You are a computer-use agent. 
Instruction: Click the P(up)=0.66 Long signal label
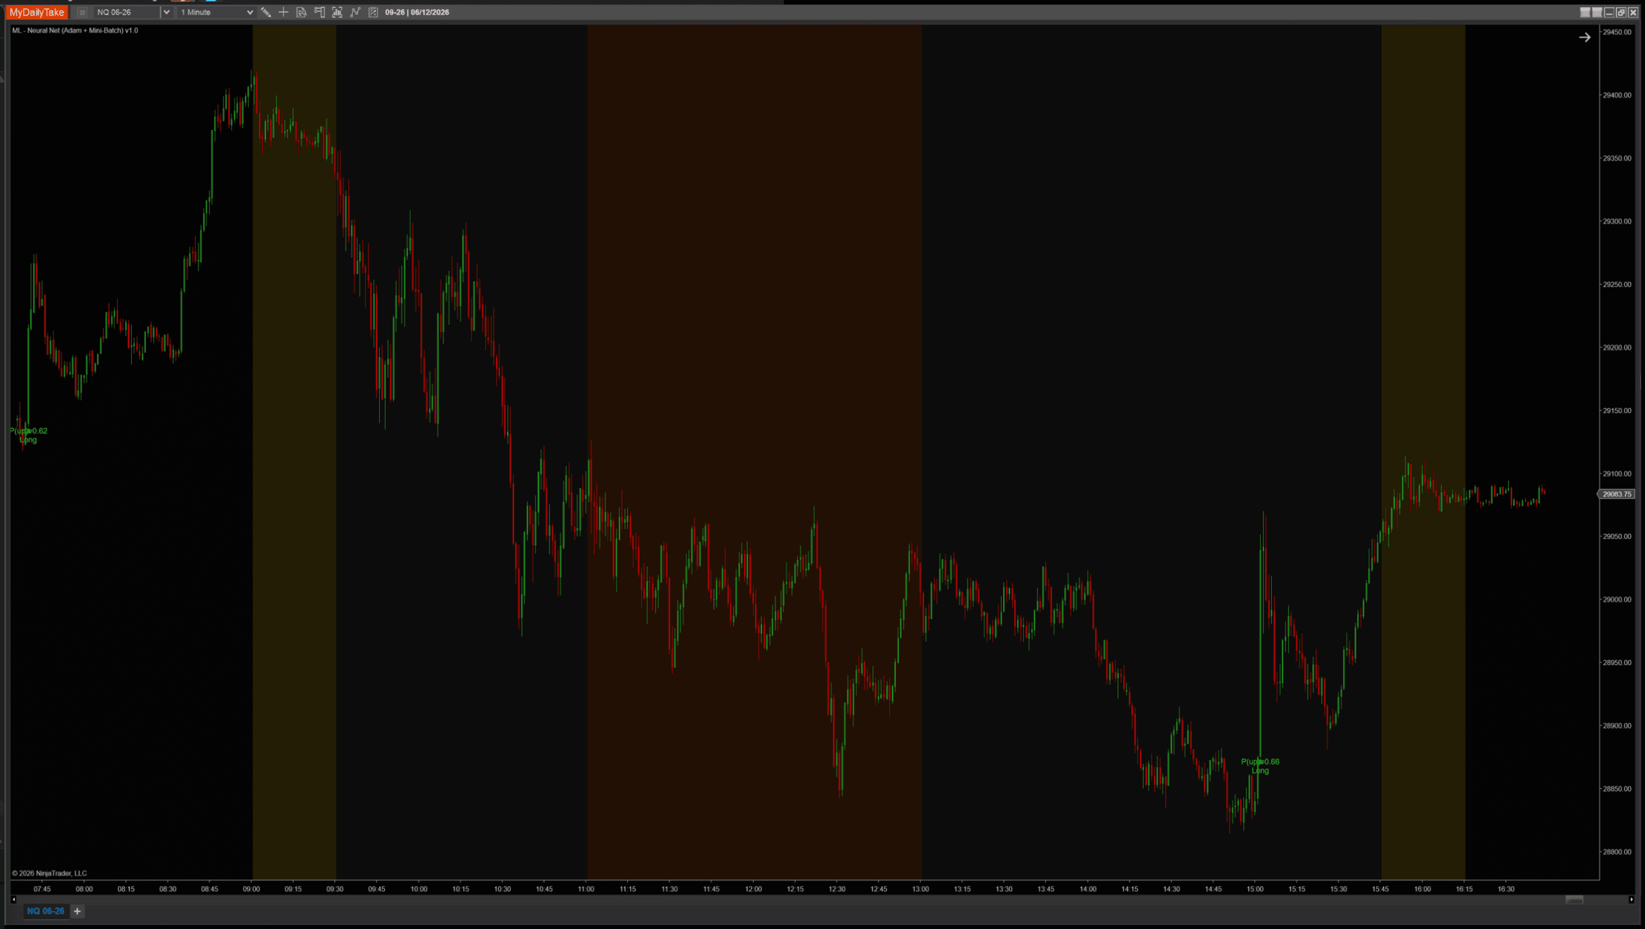[1260, 766]
